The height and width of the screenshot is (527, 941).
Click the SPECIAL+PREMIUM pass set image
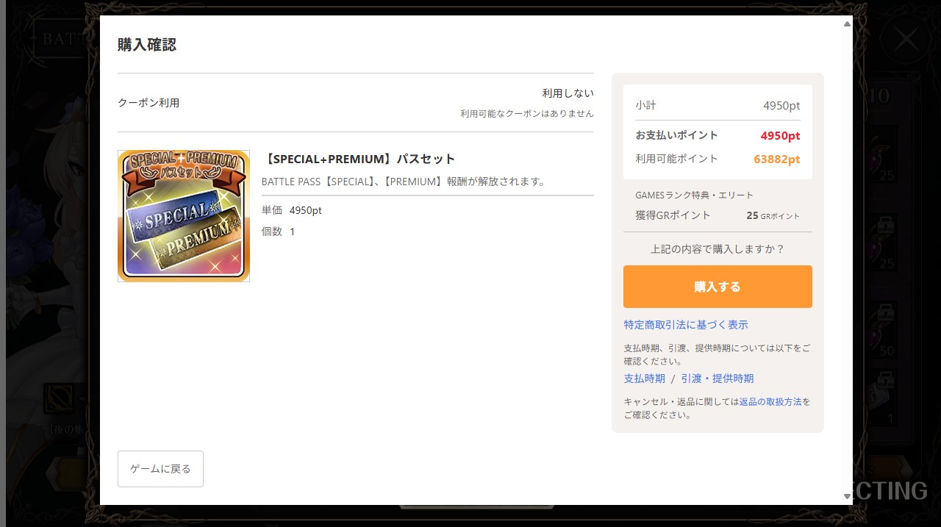[184, 216]
